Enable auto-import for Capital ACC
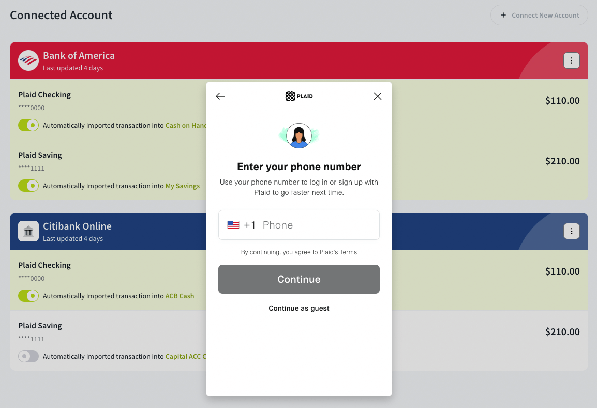Screen dimensions: 597x408 click(28, 356)
